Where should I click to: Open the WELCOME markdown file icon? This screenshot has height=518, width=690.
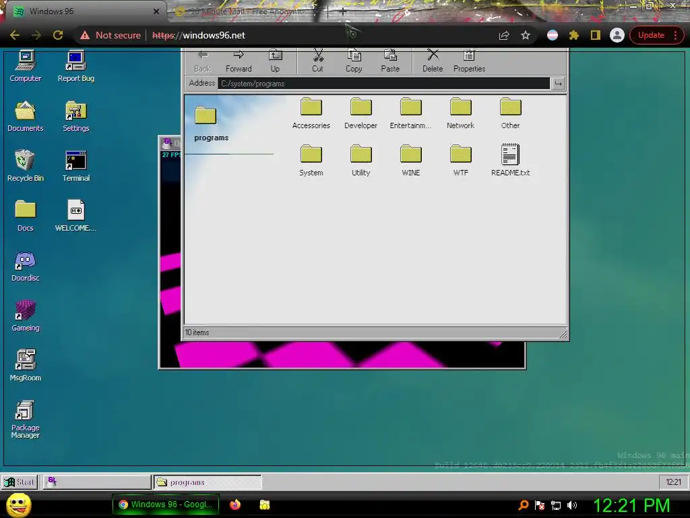click(76, 216)
